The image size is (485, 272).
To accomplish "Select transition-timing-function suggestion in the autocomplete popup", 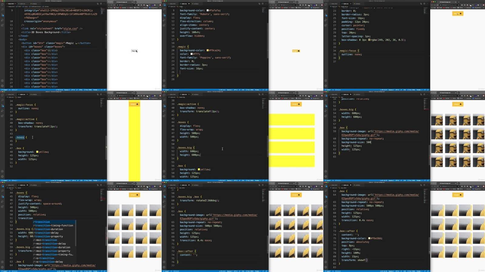I will point(54,225).
